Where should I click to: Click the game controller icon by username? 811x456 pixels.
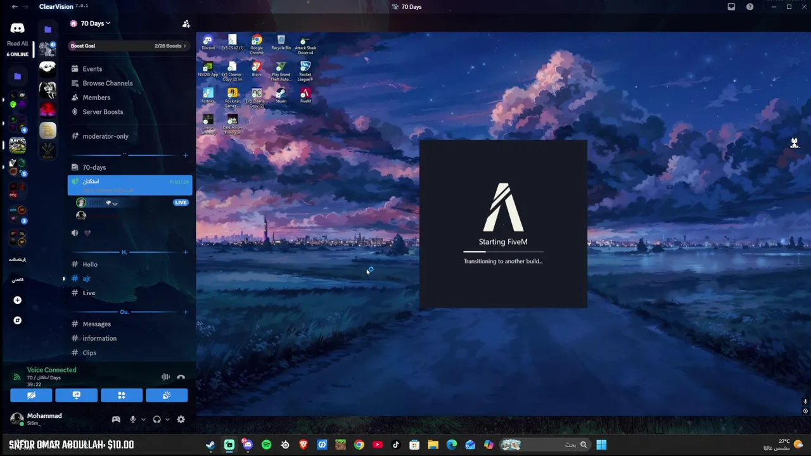[116, 419]
